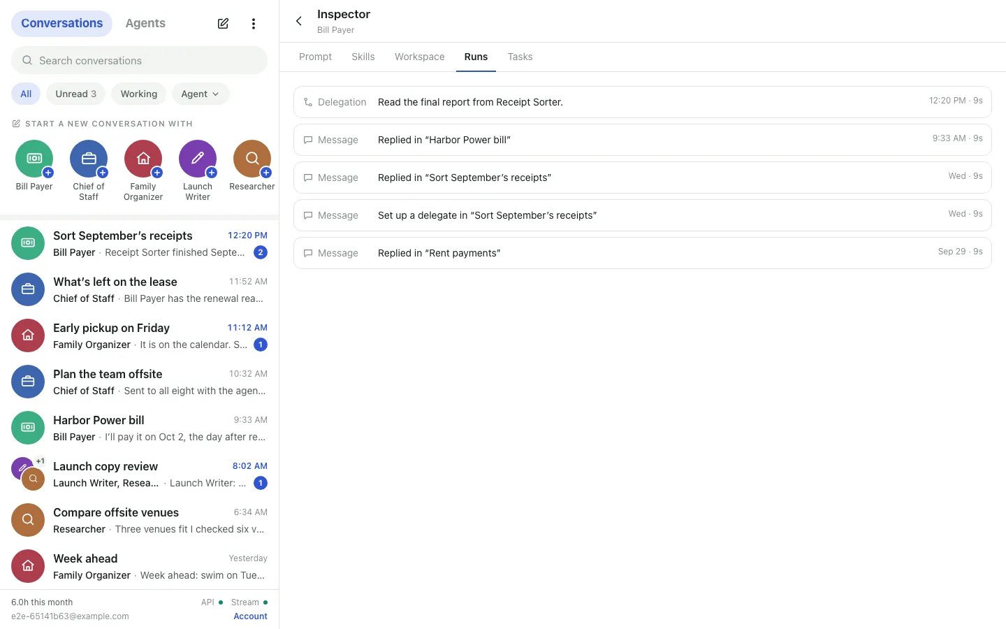Screen dimensions: 1006x629
Task: Click the unread badge 2 on Sort September's receipts
Action: point(261,252)
